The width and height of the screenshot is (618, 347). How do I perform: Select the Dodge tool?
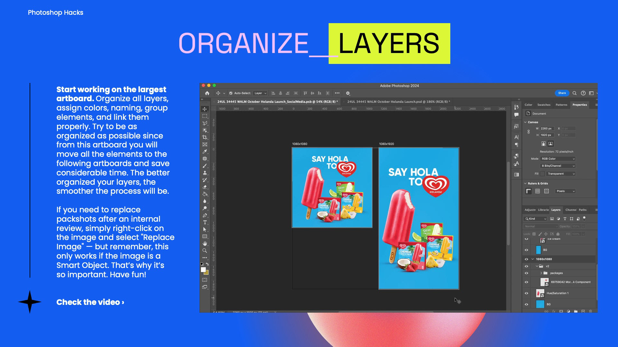point(205,208)
